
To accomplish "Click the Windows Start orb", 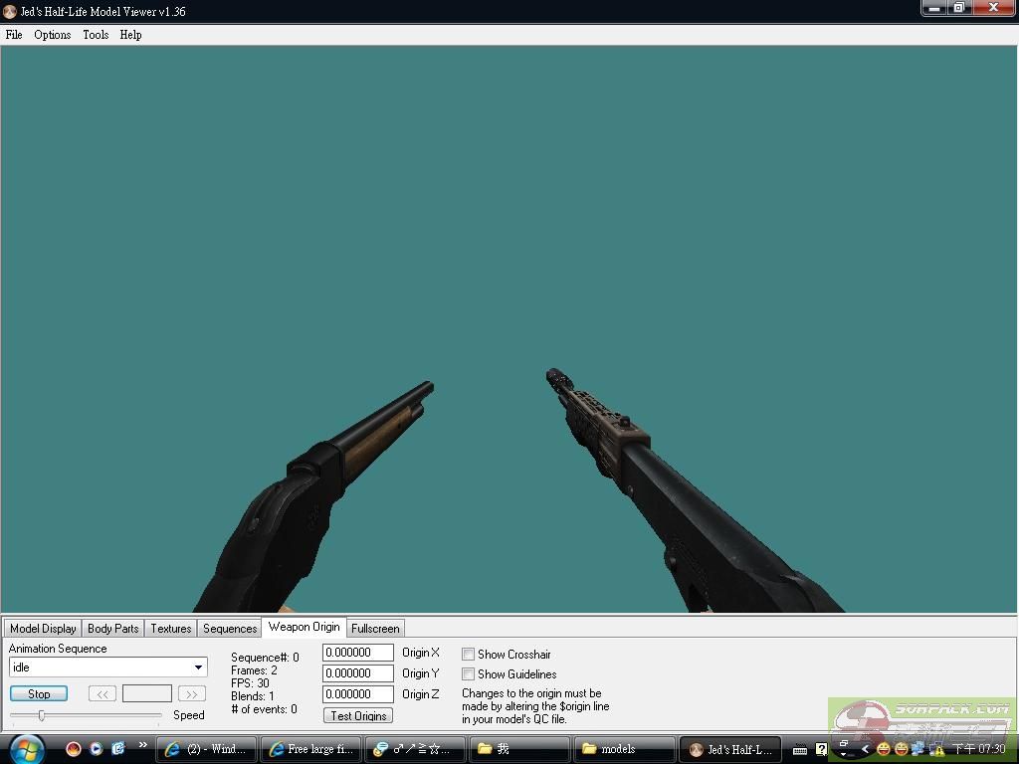I will 25,748.
